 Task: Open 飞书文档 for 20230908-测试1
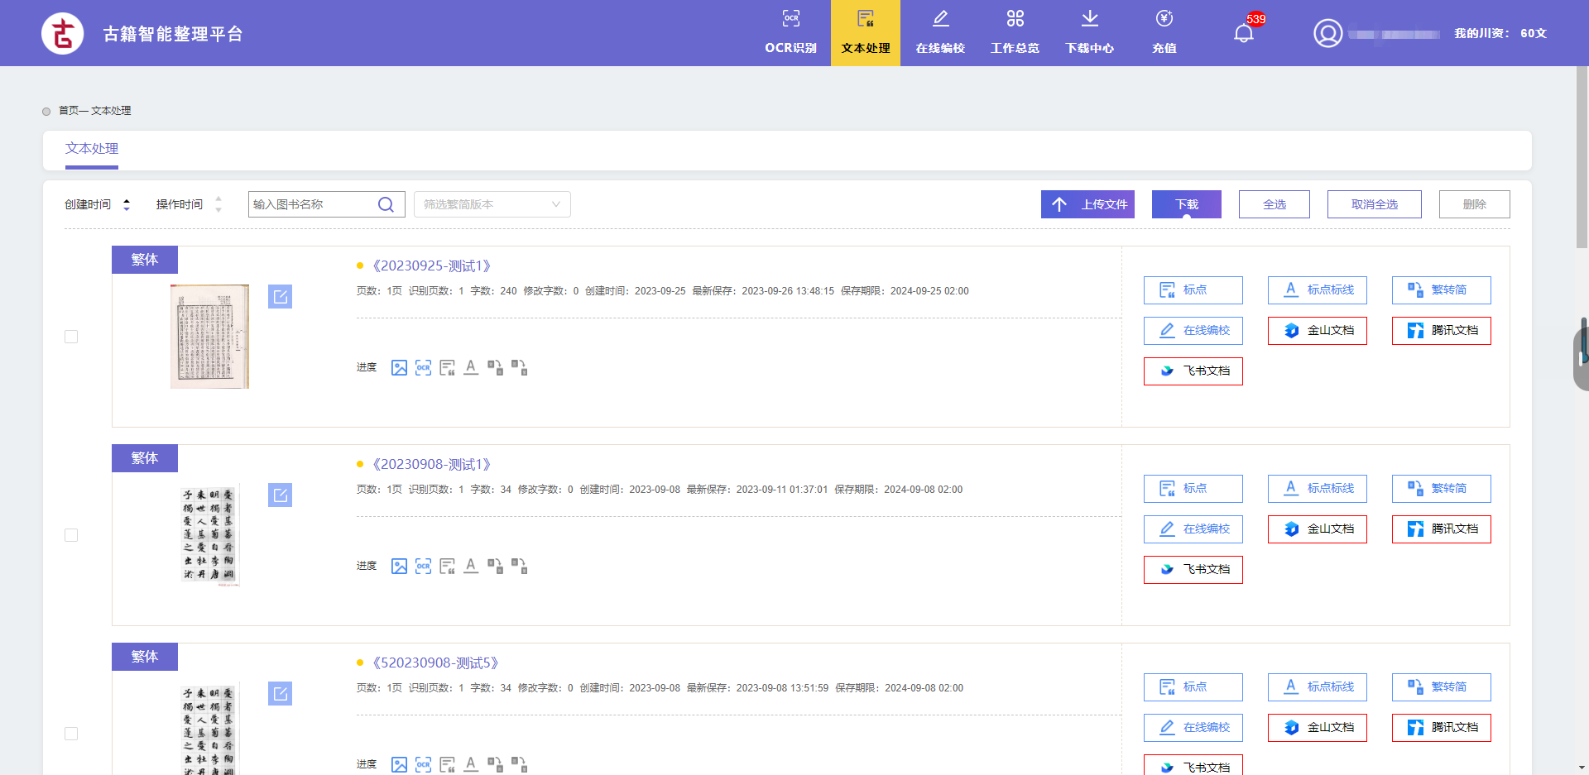(x=1193, y=570)
